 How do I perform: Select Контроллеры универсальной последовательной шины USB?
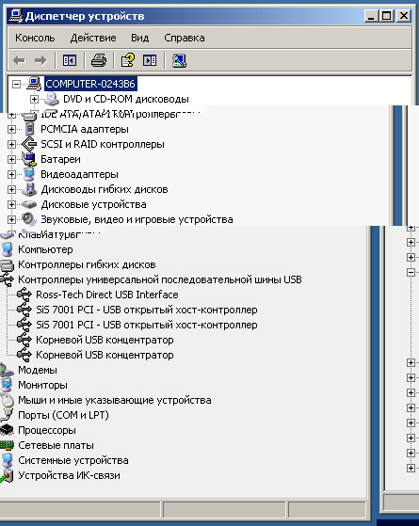(160, 279)
